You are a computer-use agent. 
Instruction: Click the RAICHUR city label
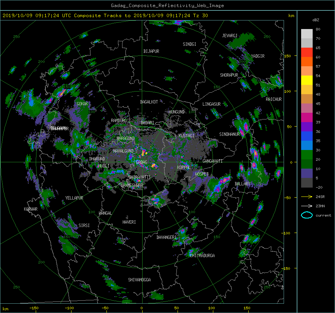coord(274,99)
